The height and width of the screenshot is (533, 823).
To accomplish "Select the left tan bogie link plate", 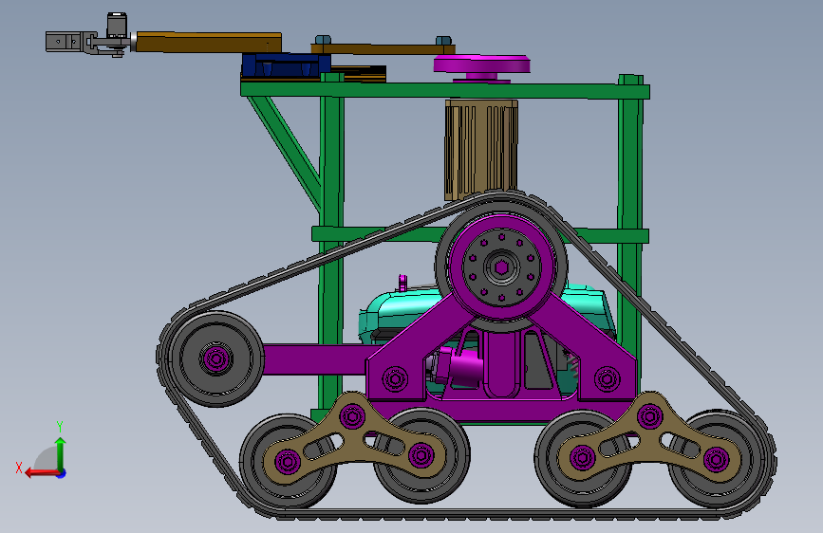I will (354, 440).
